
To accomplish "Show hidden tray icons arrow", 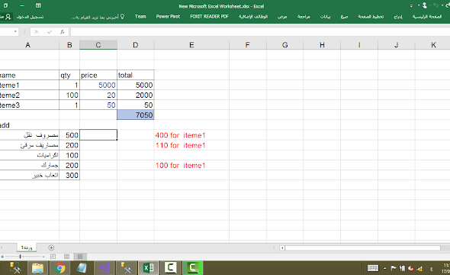I will [x=384, y=268].
